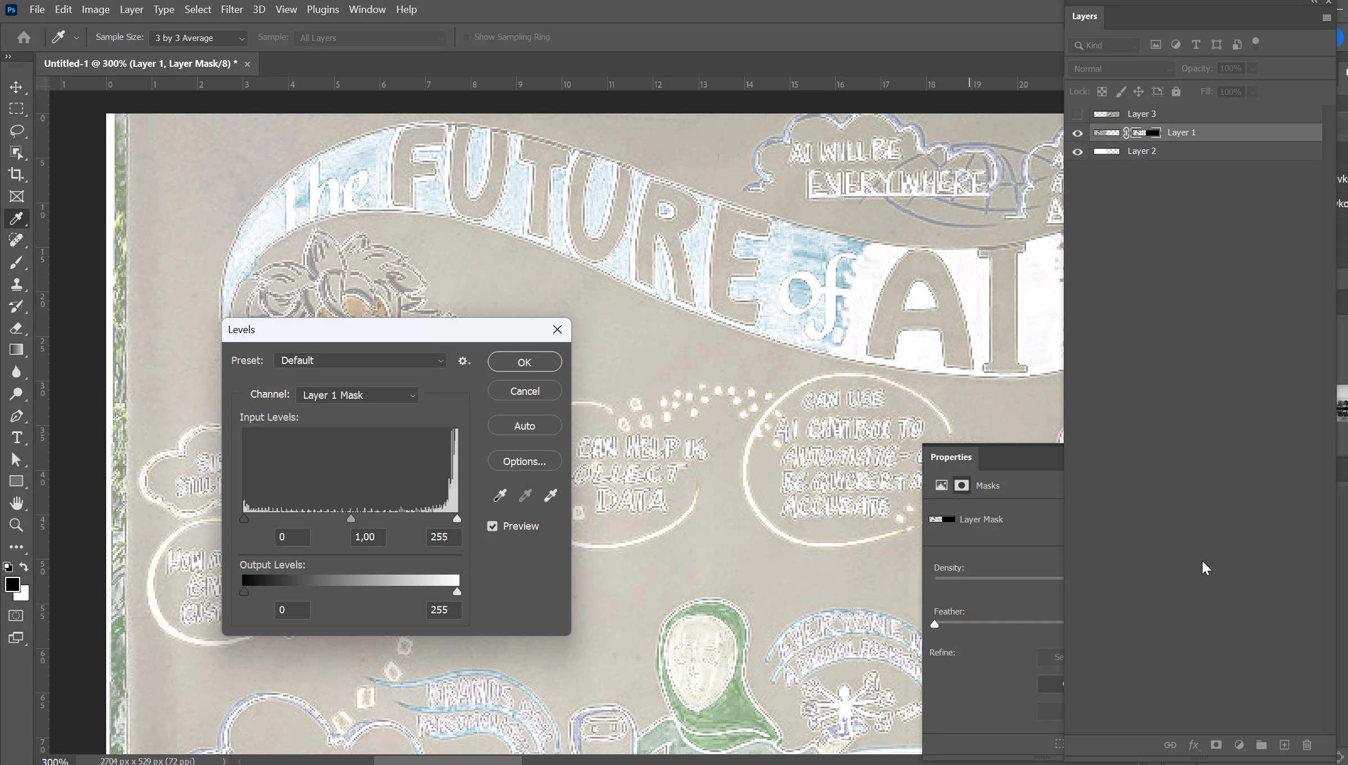Screen dimensions: 1348x765
Task: Hide Layer 1 with its eye icon
Action: [1077, 133]
